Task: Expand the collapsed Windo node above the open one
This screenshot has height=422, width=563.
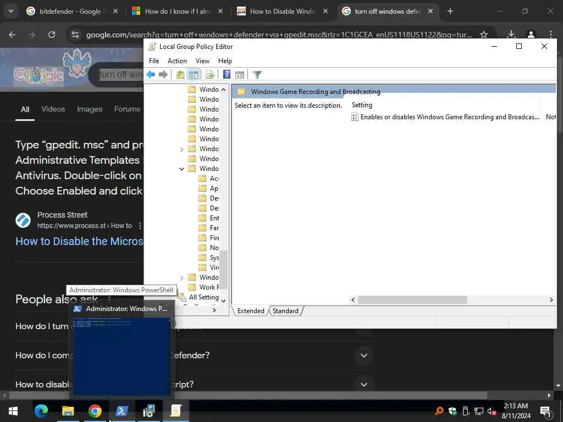Action: (181, 149)
